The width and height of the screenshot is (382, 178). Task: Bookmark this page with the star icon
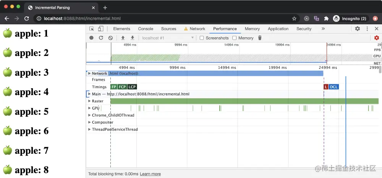[x=294, y=19]
